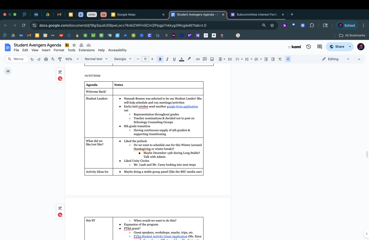Open the google form application link
This screenshot has height=240, width=369.
182,106
